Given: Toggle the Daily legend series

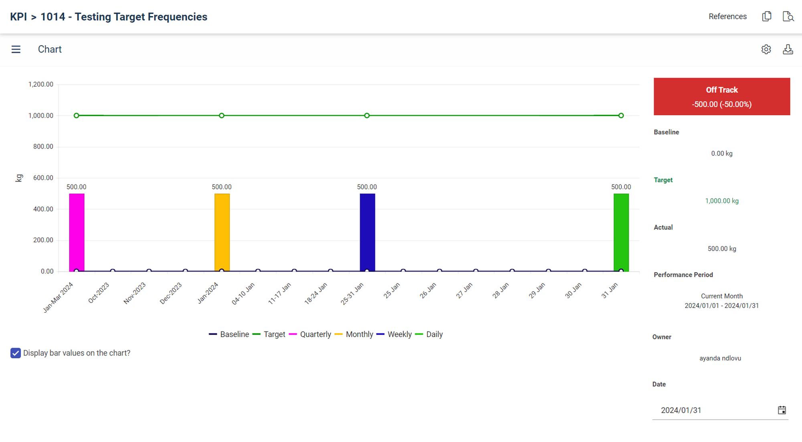Looking at the screenshot, I should (x=434, y=334).
